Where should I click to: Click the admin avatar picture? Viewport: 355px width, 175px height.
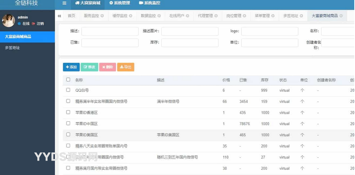click(x=9, y=21)
